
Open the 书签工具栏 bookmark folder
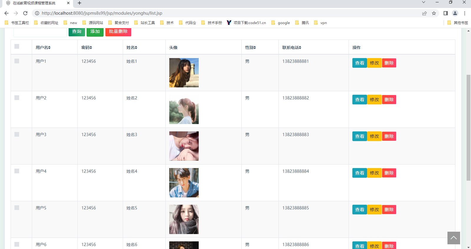click(x=17, y=23)
